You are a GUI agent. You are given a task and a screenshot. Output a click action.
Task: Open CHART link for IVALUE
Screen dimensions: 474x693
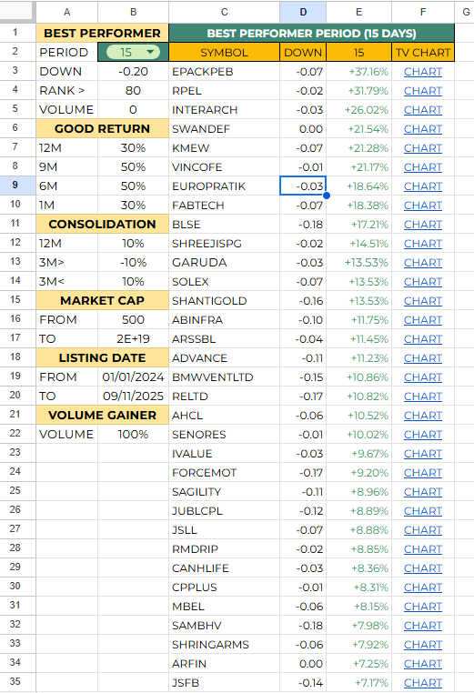(423, 454)
